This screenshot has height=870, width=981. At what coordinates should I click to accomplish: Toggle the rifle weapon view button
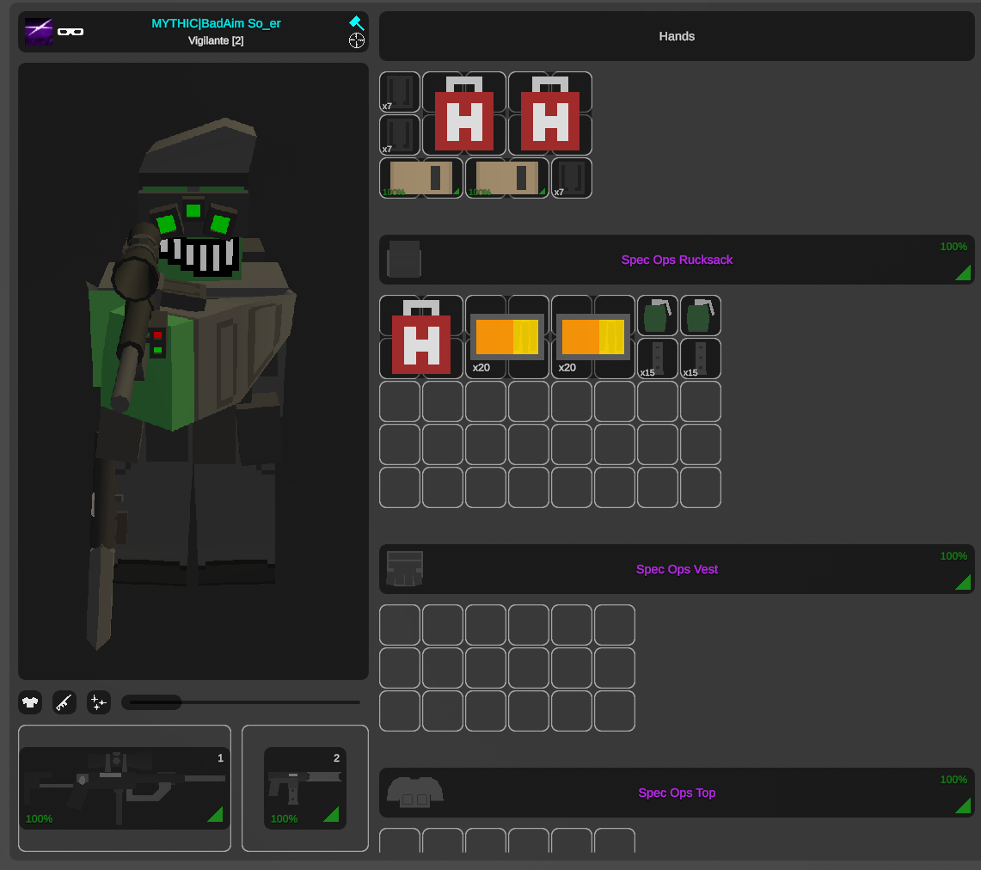[64, 702]
